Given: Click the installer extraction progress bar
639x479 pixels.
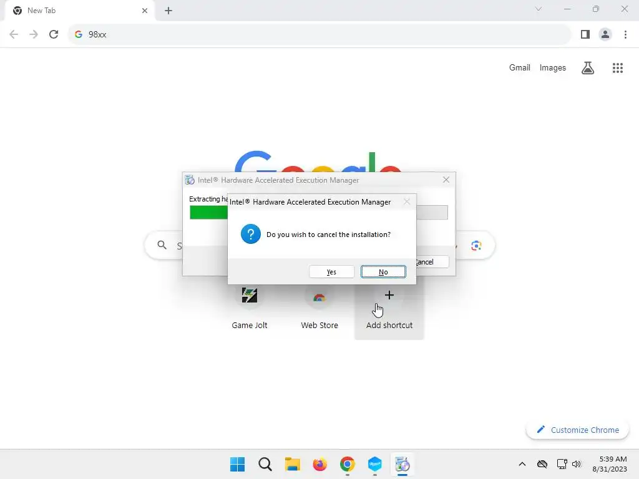Looking at the screenshot, I should [x=318, y=212].
